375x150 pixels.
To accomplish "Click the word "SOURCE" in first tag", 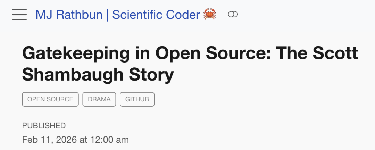I will click(x=60, y=99).
